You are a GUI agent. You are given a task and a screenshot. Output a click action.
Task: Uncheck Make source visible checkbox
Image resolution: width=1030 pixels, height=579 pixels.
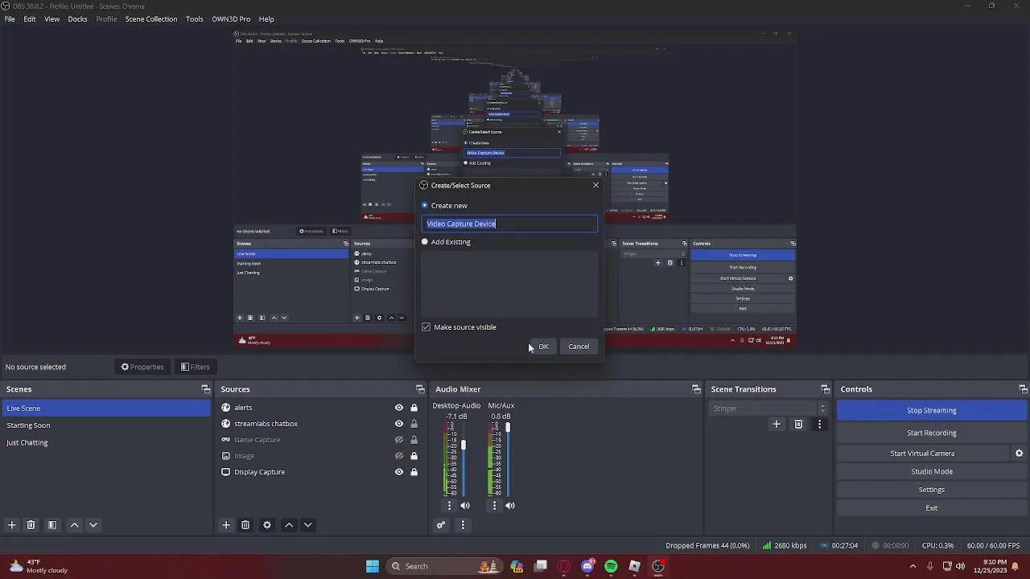[x=426, y=327]
